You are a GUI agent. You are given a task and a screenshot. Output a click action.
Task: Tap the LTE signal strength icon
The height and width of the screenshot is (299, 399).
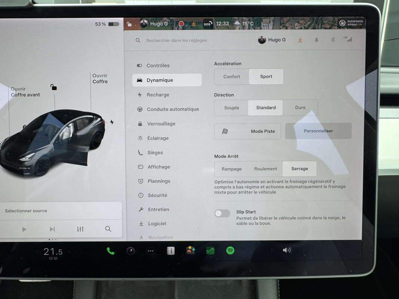pyautogui.click(x=348, y=39)
